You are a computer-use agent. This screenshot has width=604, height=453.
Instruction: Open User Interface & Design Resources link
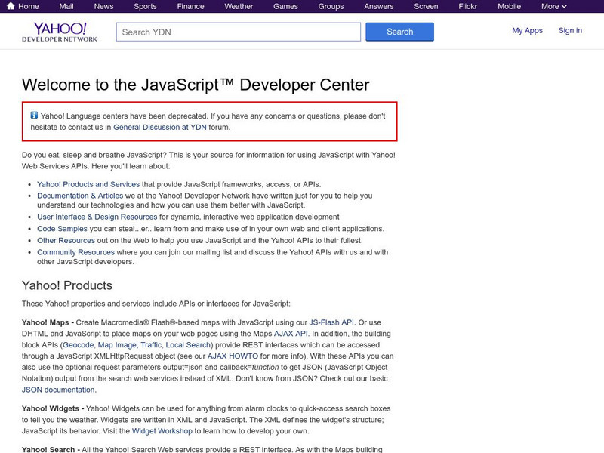(x=97, y=217)
